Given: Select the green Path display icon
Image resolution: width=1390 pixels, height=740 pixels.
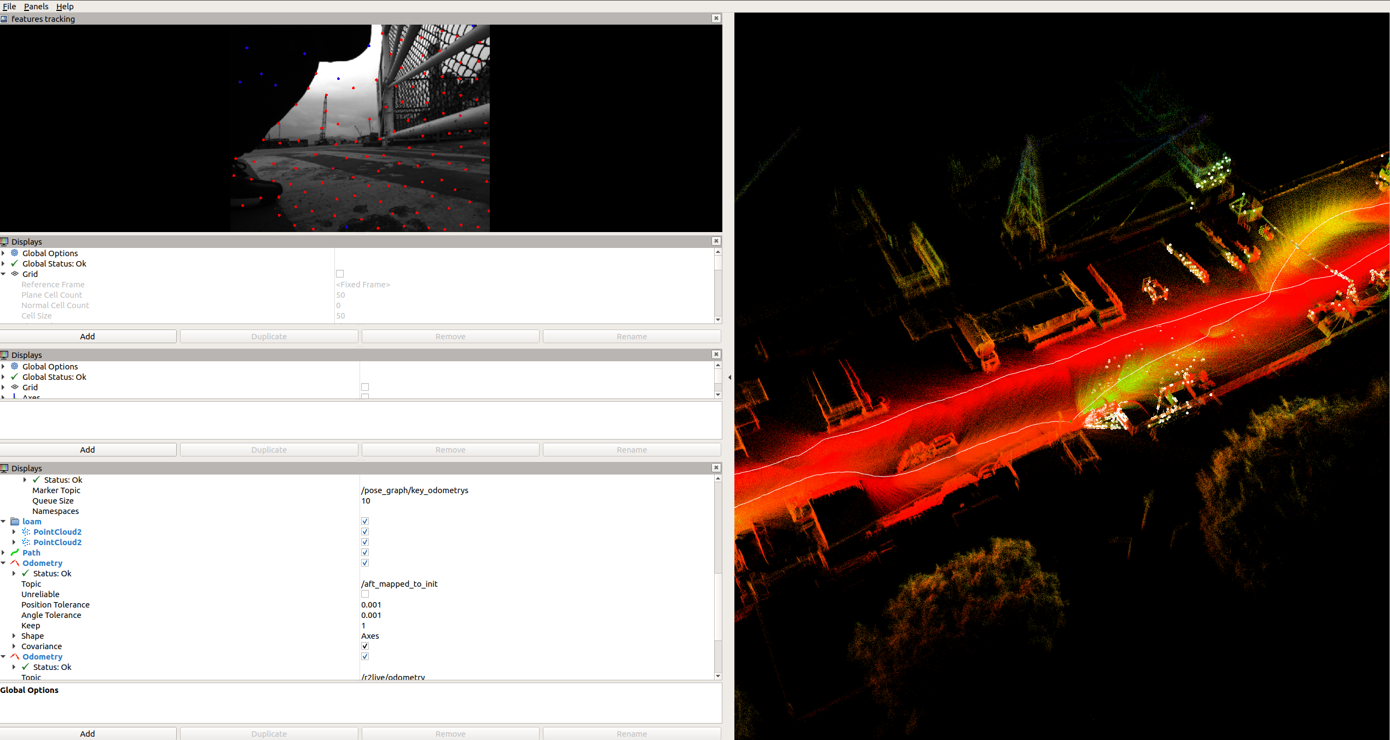Looking at the screenshot, I should (15, 553).
